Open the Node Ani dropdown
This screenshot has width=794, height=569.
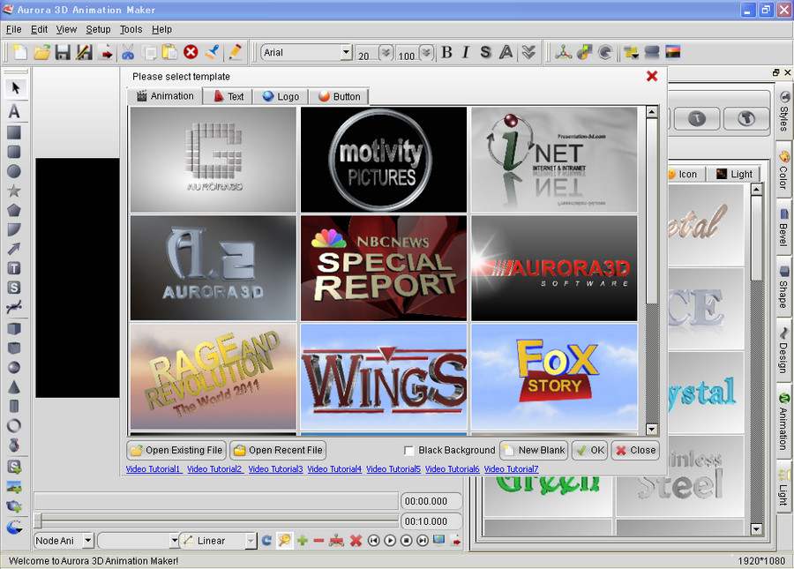pyautogui.click(x=87, y=541)
